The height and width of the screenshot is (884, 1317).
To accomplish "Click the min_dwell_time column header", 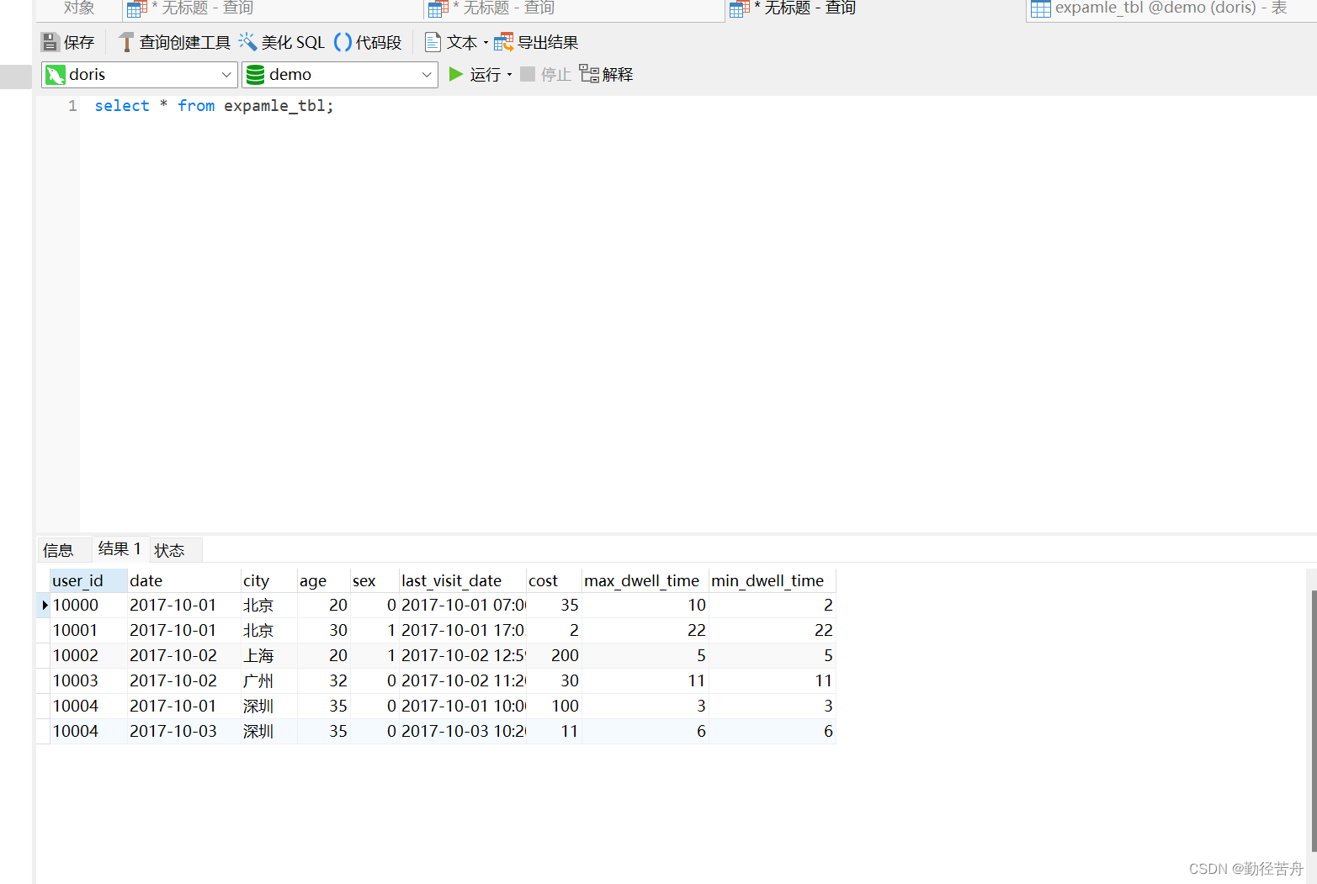I will [x=772, y=580].
